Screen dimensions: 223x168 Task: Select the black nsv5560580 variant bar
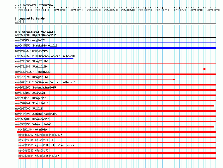pyautogui.click(x=115, y=37)
